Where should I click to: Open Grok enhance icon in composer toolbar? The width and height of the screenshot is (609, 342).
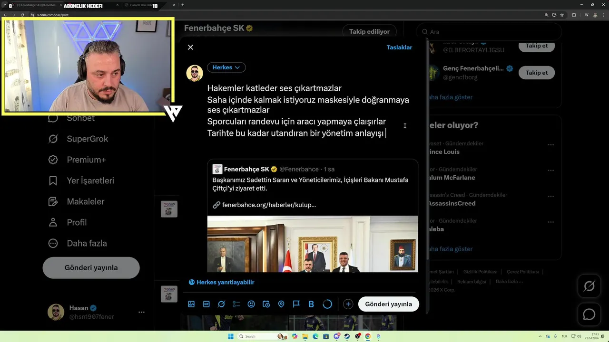pyautogui.click(x=221, y=304)
